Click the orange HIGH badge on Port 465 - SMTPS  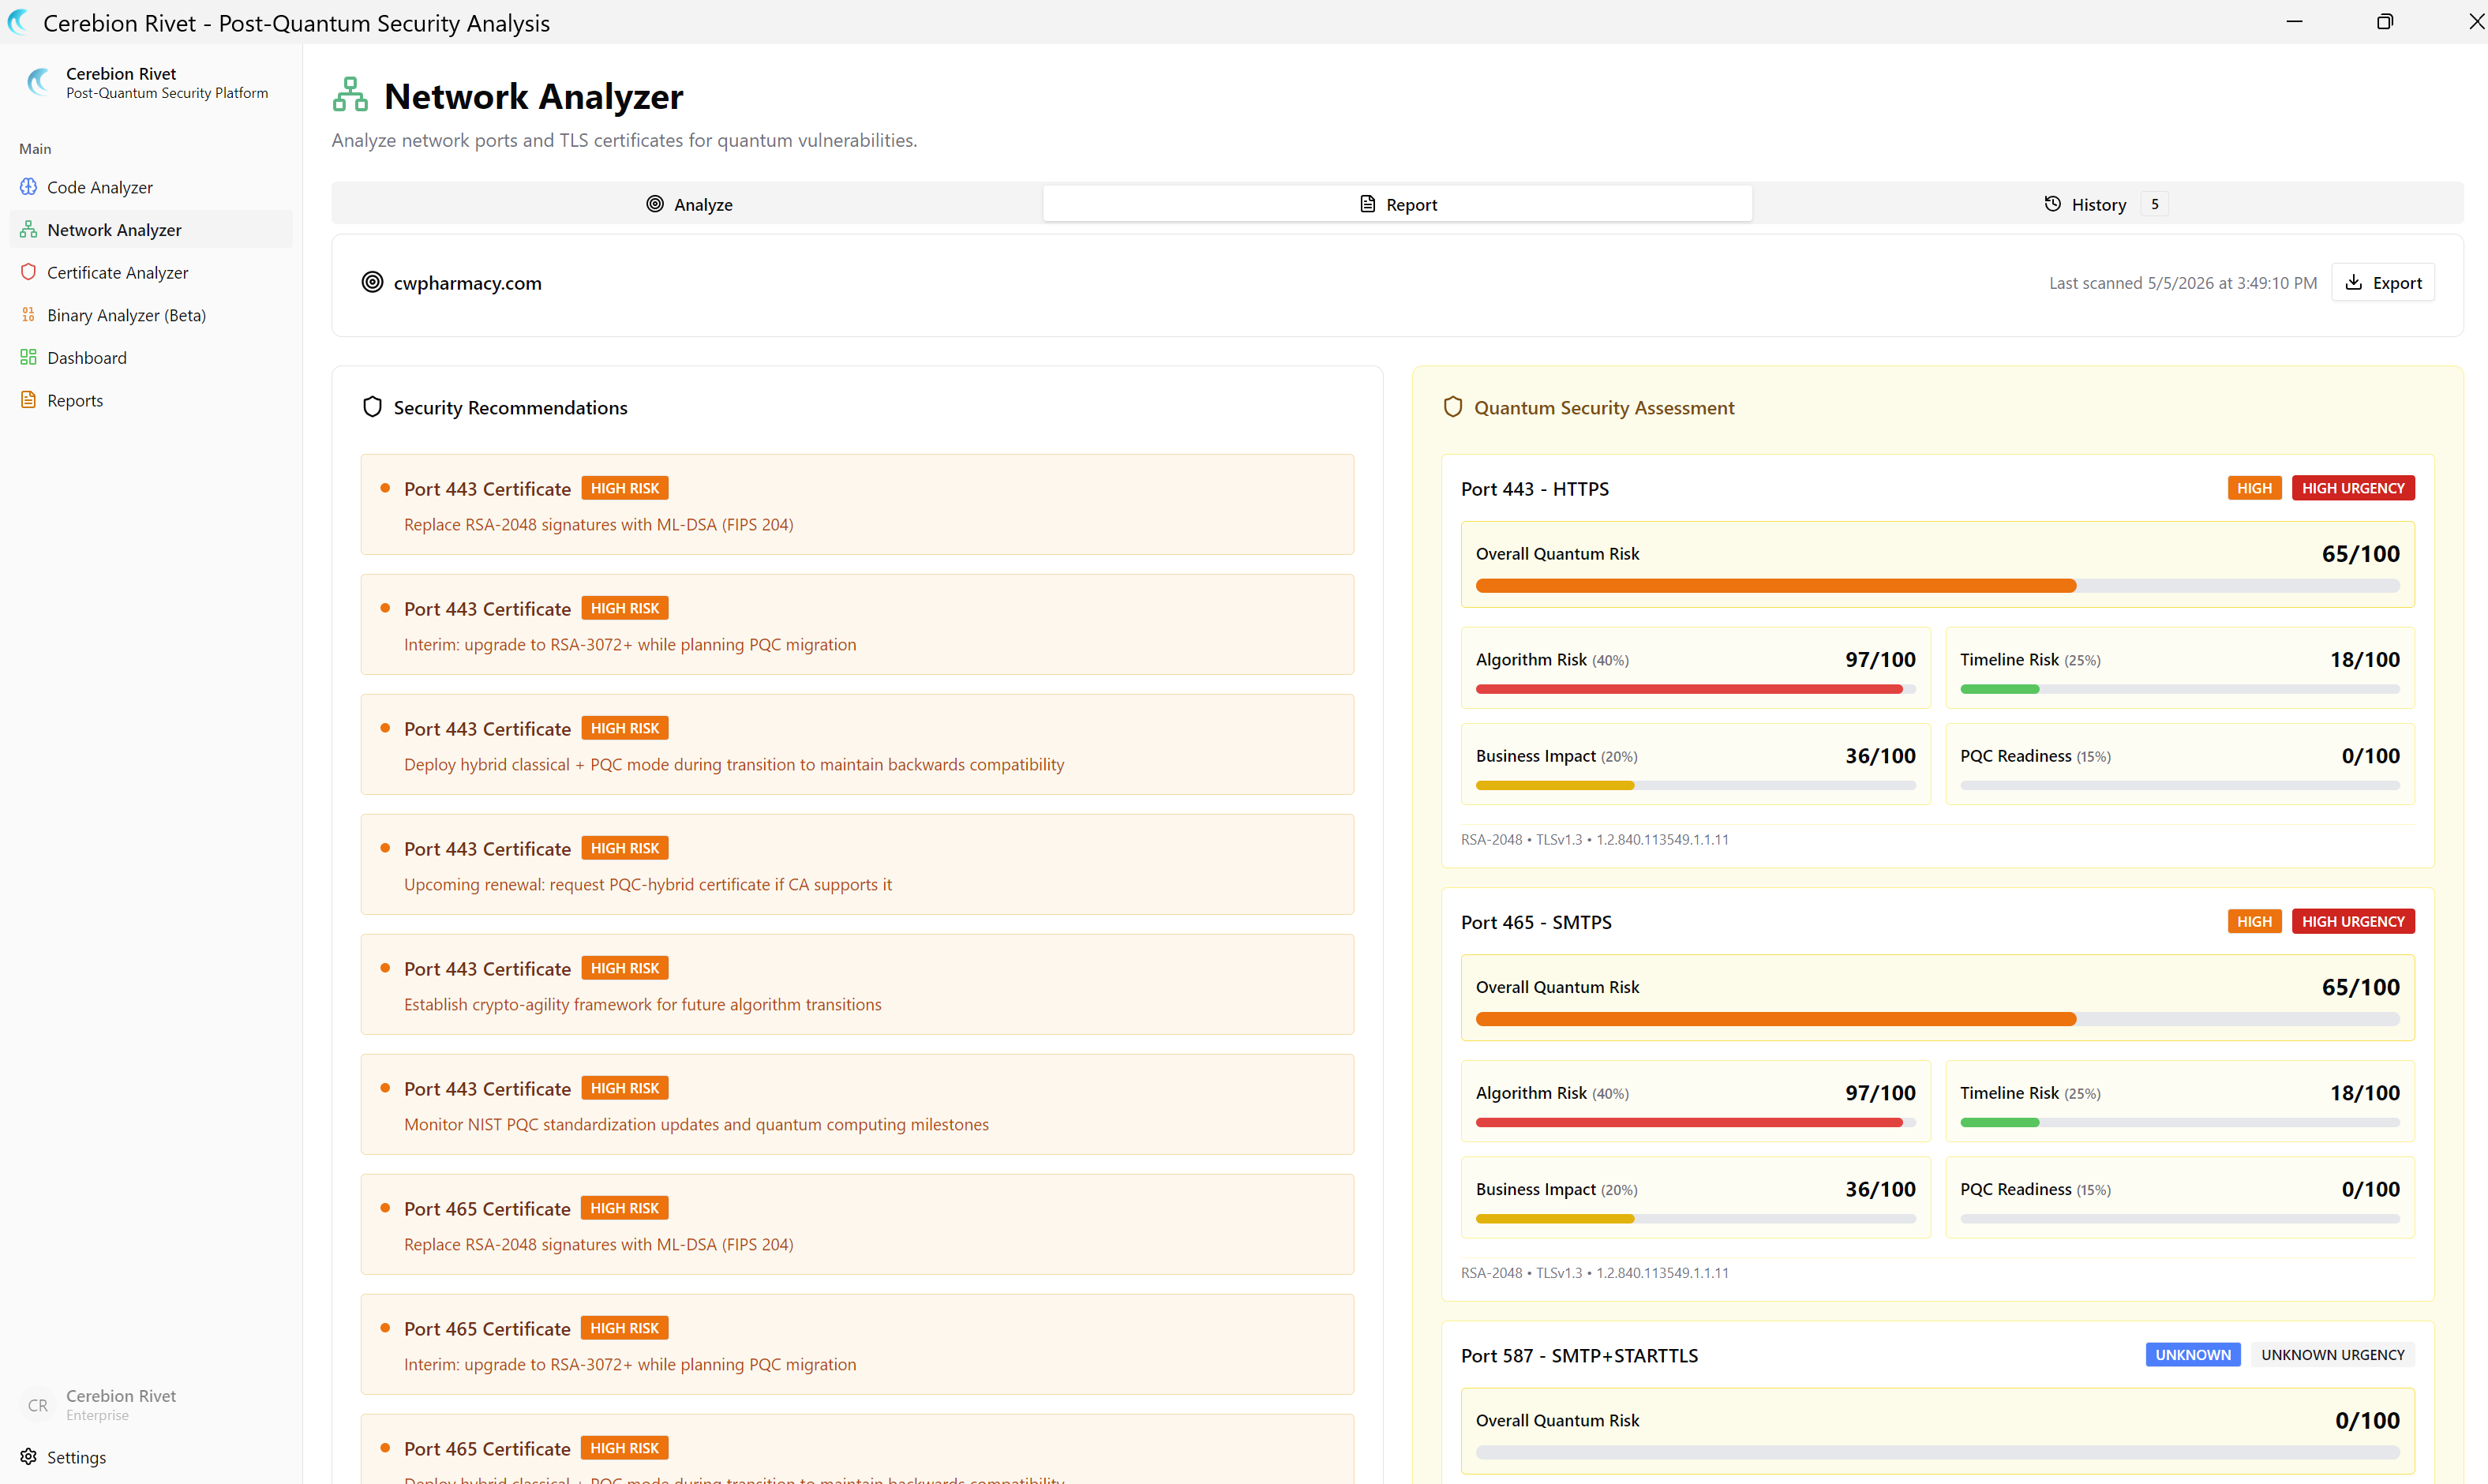[x=2254, y=921]
